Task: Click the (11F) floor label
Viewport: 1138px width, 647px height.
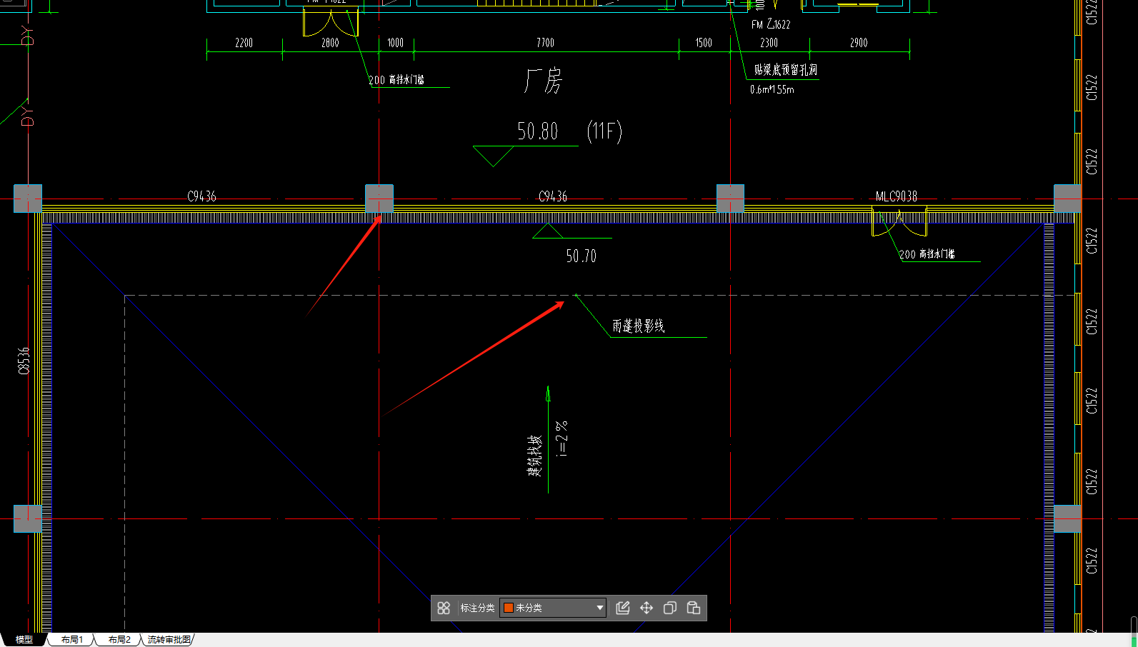Action: 604,131
